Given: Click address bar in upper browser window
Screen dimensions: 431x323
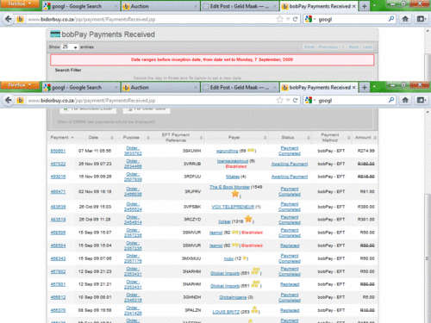Looking at the screenshot, I should pos(149,19).
